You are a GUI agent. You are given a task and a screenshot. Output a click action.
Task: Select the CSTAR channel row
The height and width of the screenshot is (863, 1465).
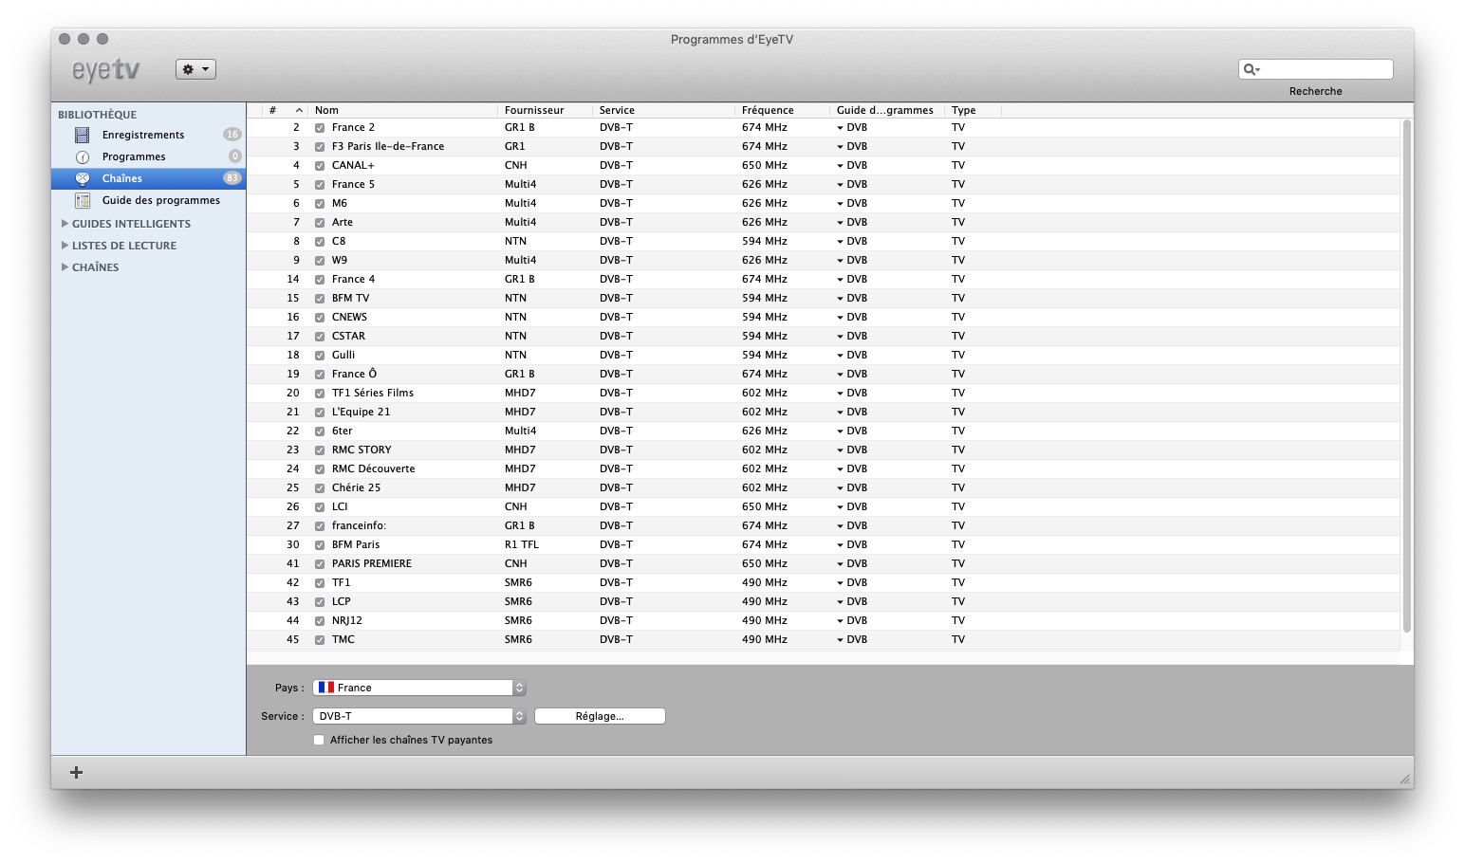(824, 336)
